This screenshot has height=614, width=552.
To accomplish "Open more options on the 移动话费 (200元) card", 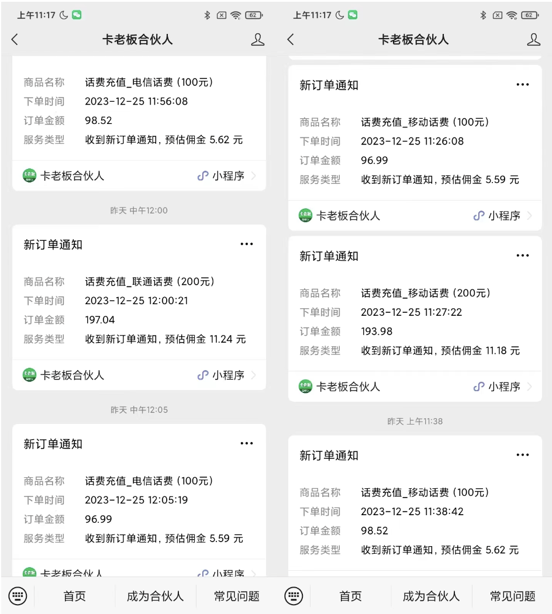I will [x=523, y=256].
